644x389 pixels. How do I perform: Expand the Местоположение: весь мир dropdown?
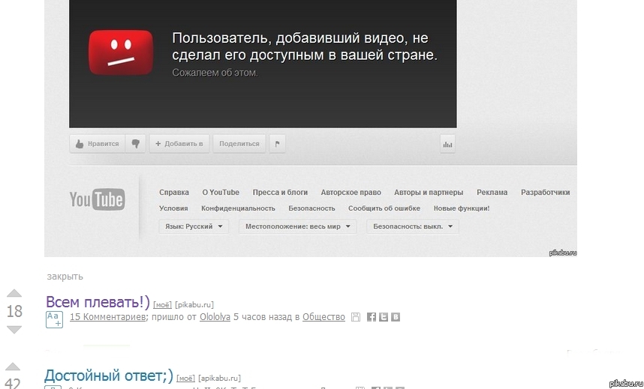tap(298, 226)
